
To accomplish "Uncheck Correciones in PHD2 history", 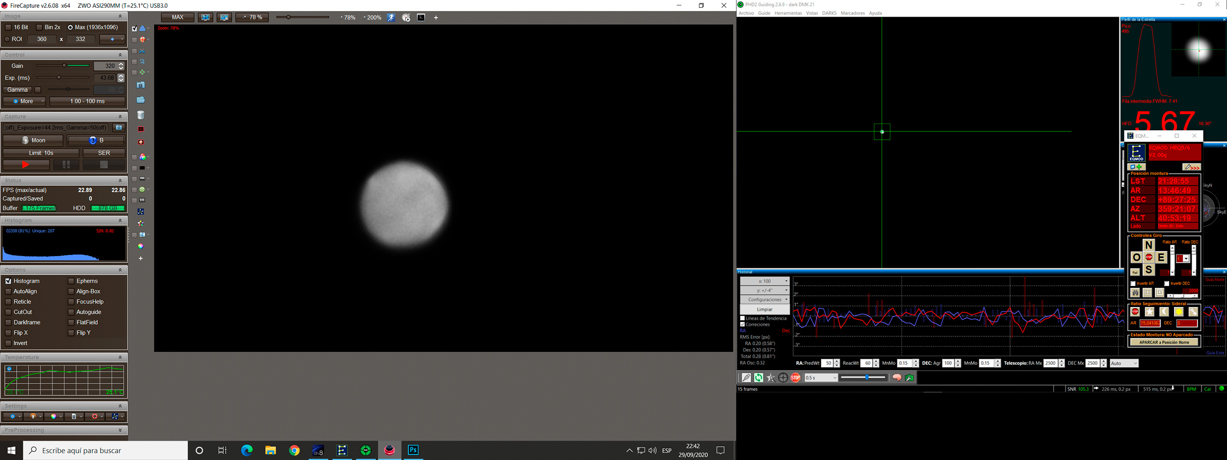I will coord(743,325).
